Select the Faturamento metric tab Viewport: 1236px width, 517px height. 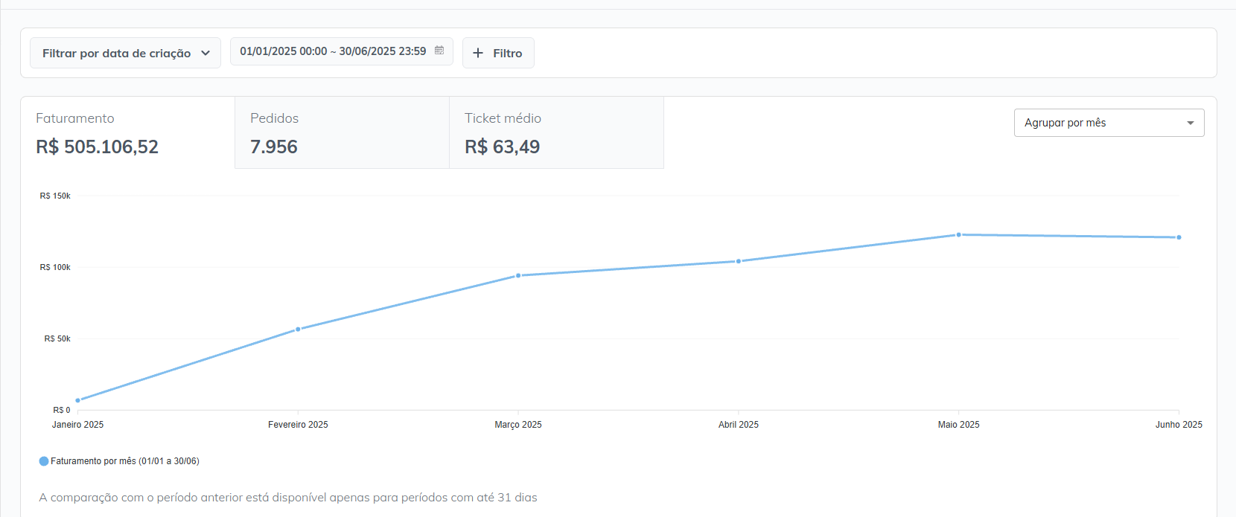coord(128,132)
